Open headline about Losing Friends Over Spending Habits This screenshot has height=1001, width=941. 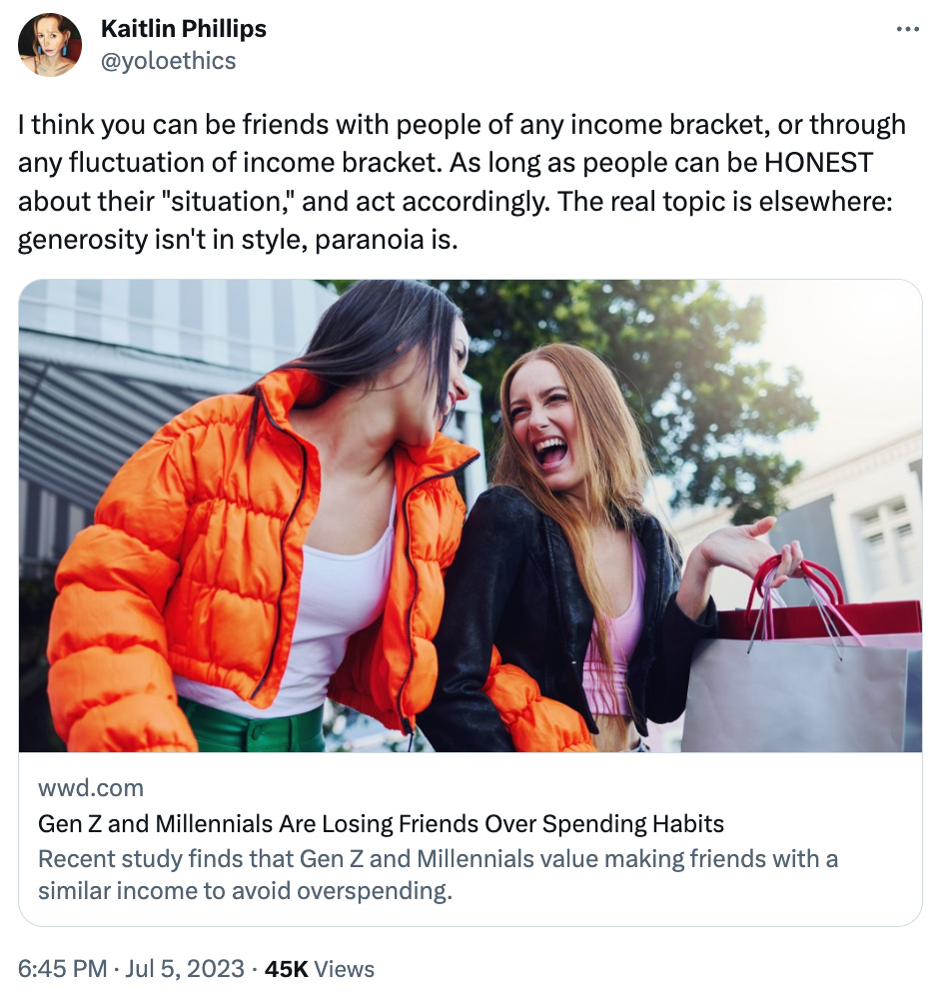382,823
